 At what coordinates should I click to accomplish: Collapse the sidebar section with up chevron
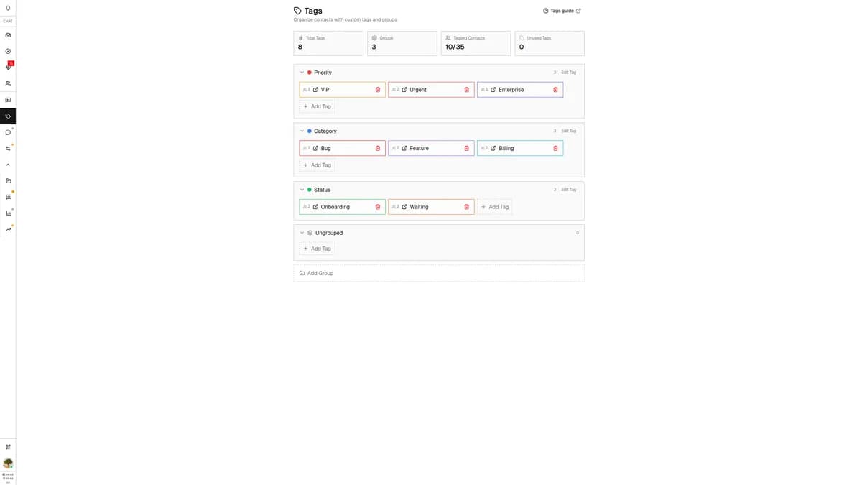tap(8, 165)
